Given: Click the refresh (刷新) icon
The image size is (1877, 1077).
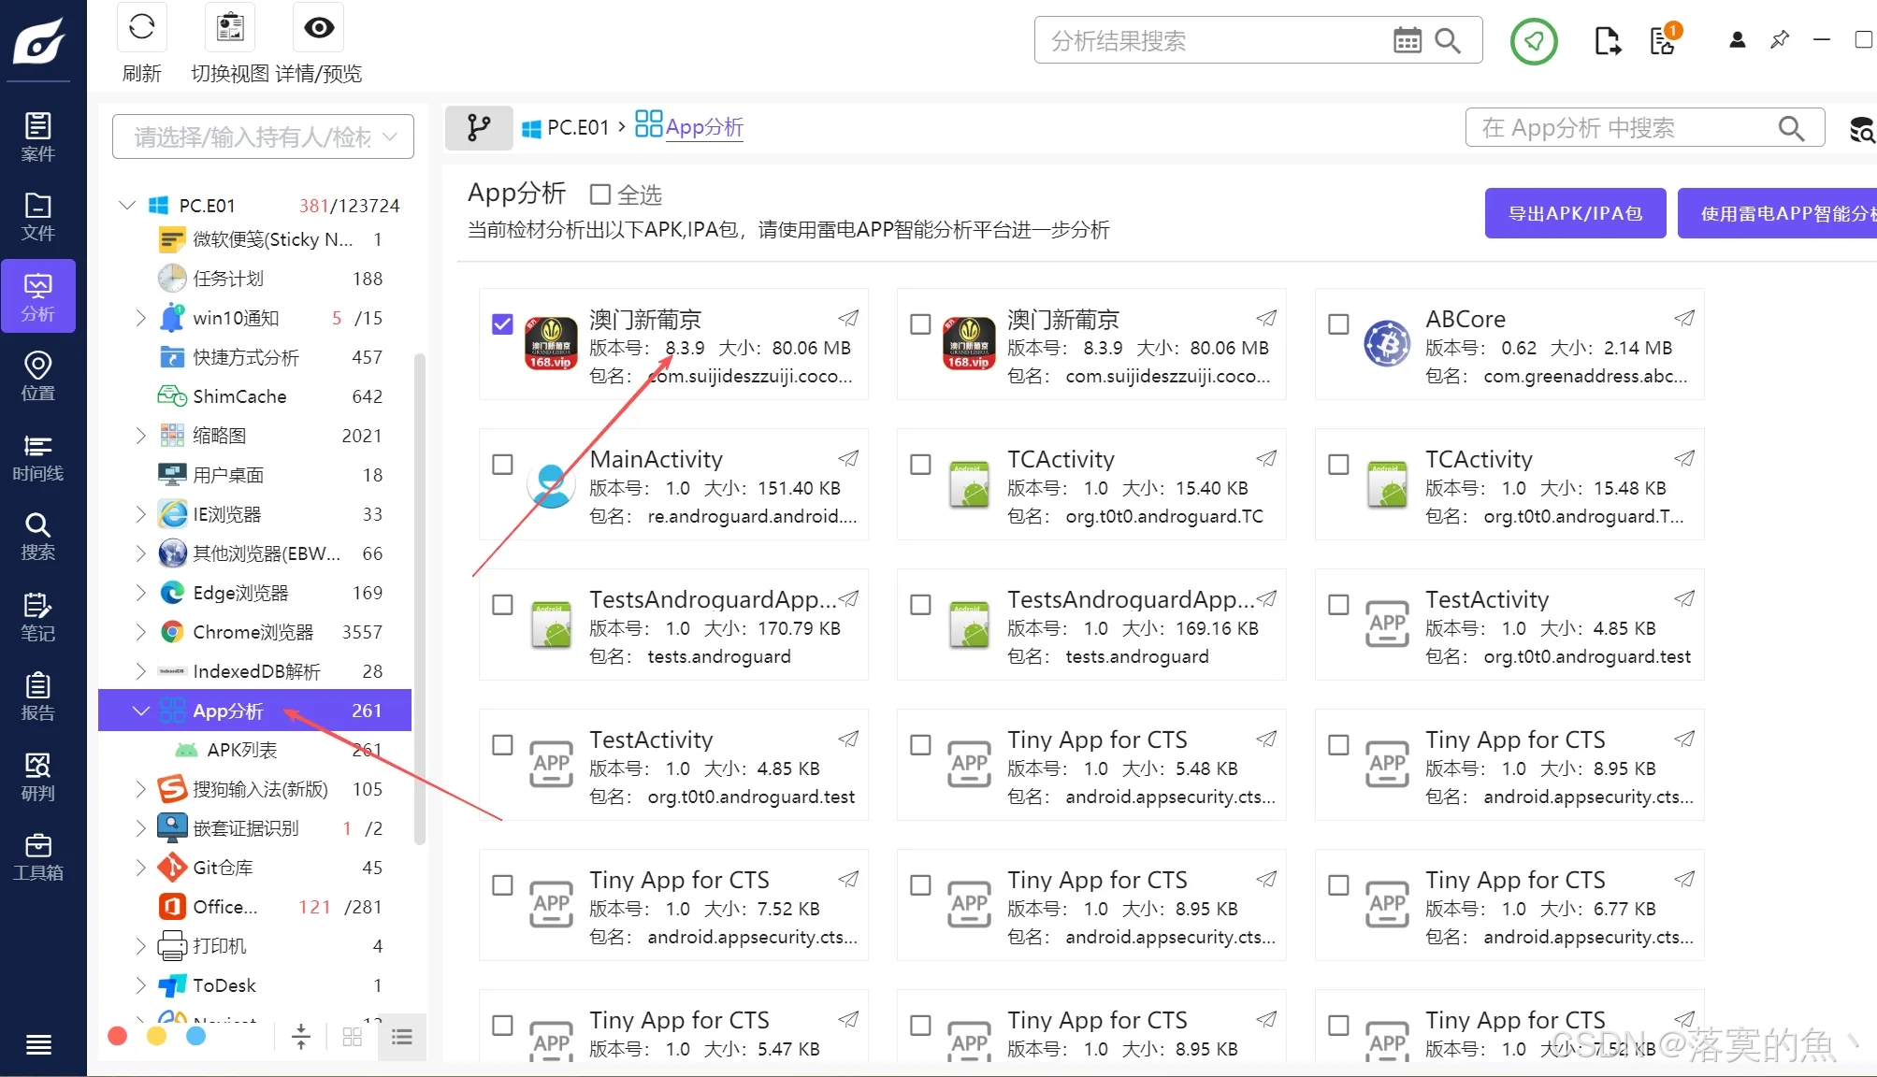Looking at the screenshot, I should point(142,27).
